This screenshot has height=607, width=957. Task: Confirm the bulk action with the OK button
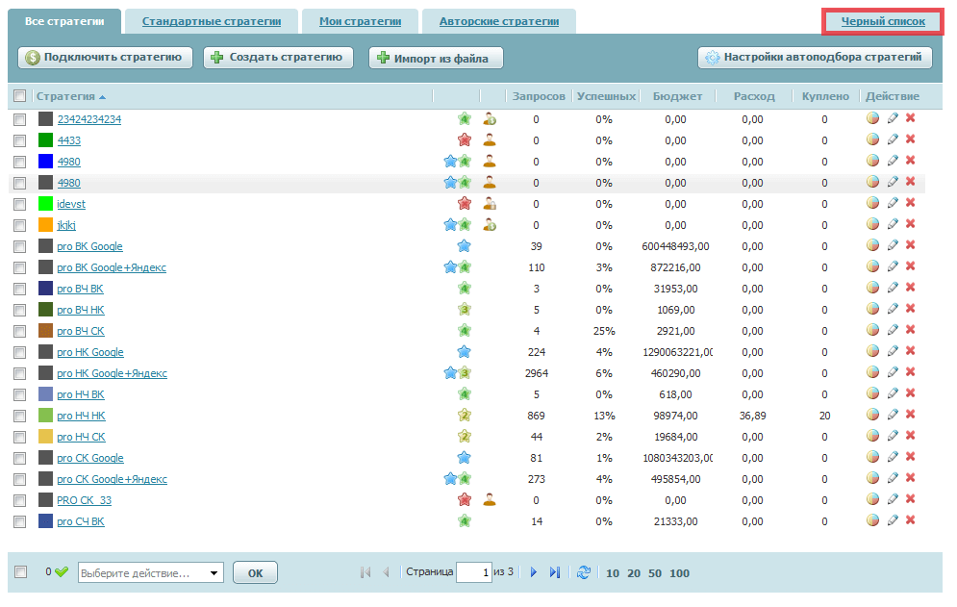(255, 572)
